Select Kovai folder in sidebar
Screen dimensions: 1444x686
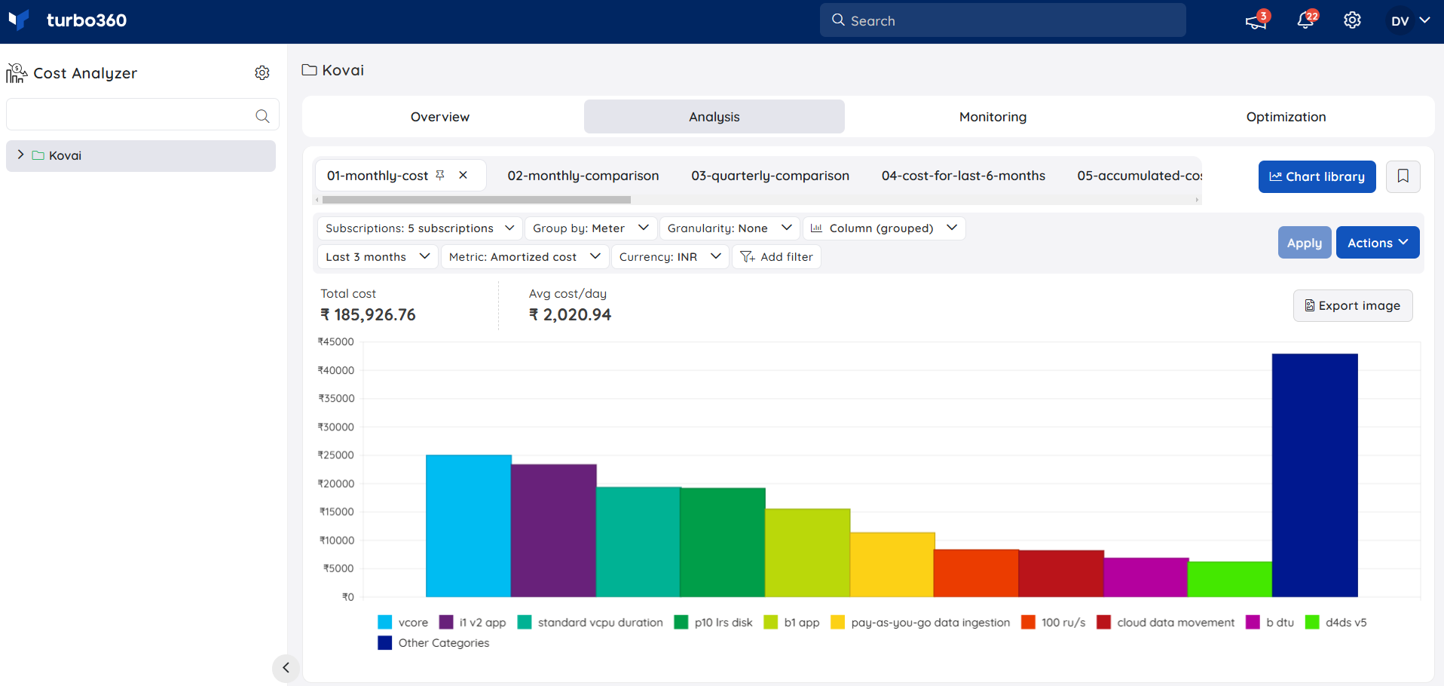(x=141, y=155)
